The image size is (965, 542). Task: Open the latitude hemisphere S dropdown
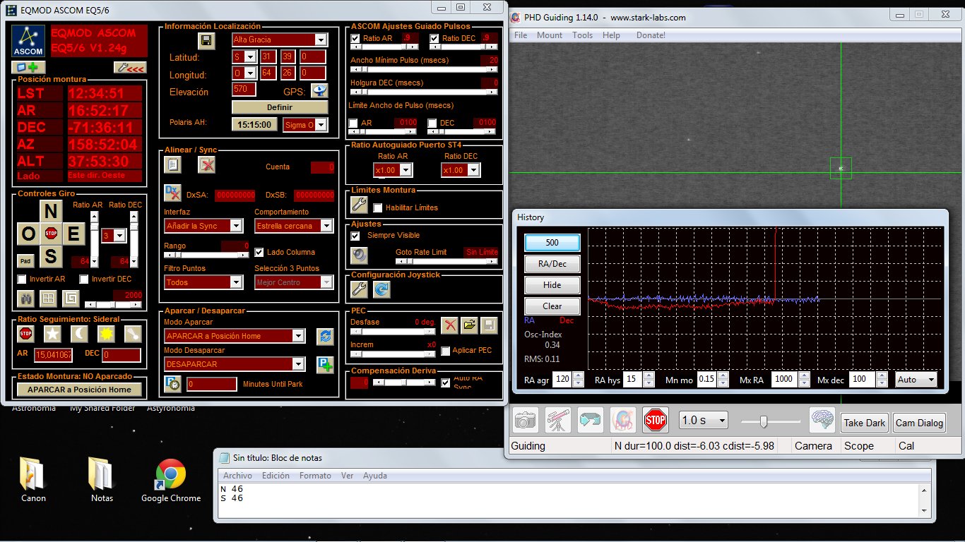(x=251, y=56)
